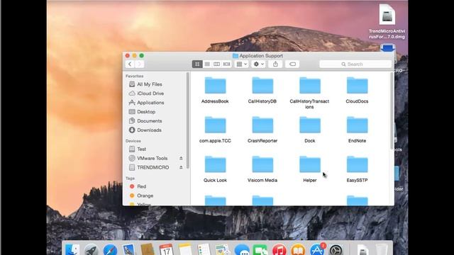Select the EasySSTP folder

357,169
